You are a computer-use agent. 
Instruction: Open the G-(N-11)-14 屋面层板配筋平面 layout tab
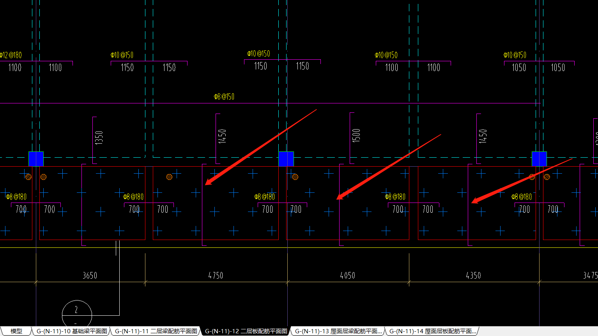click(433, 331)
